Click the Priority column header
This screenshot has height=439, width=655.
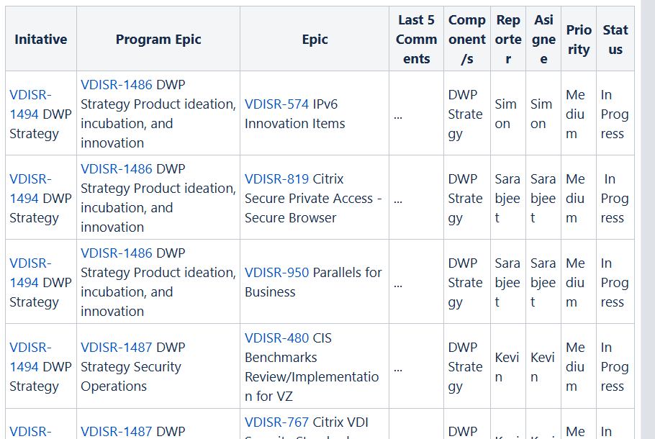click(578, 40)
